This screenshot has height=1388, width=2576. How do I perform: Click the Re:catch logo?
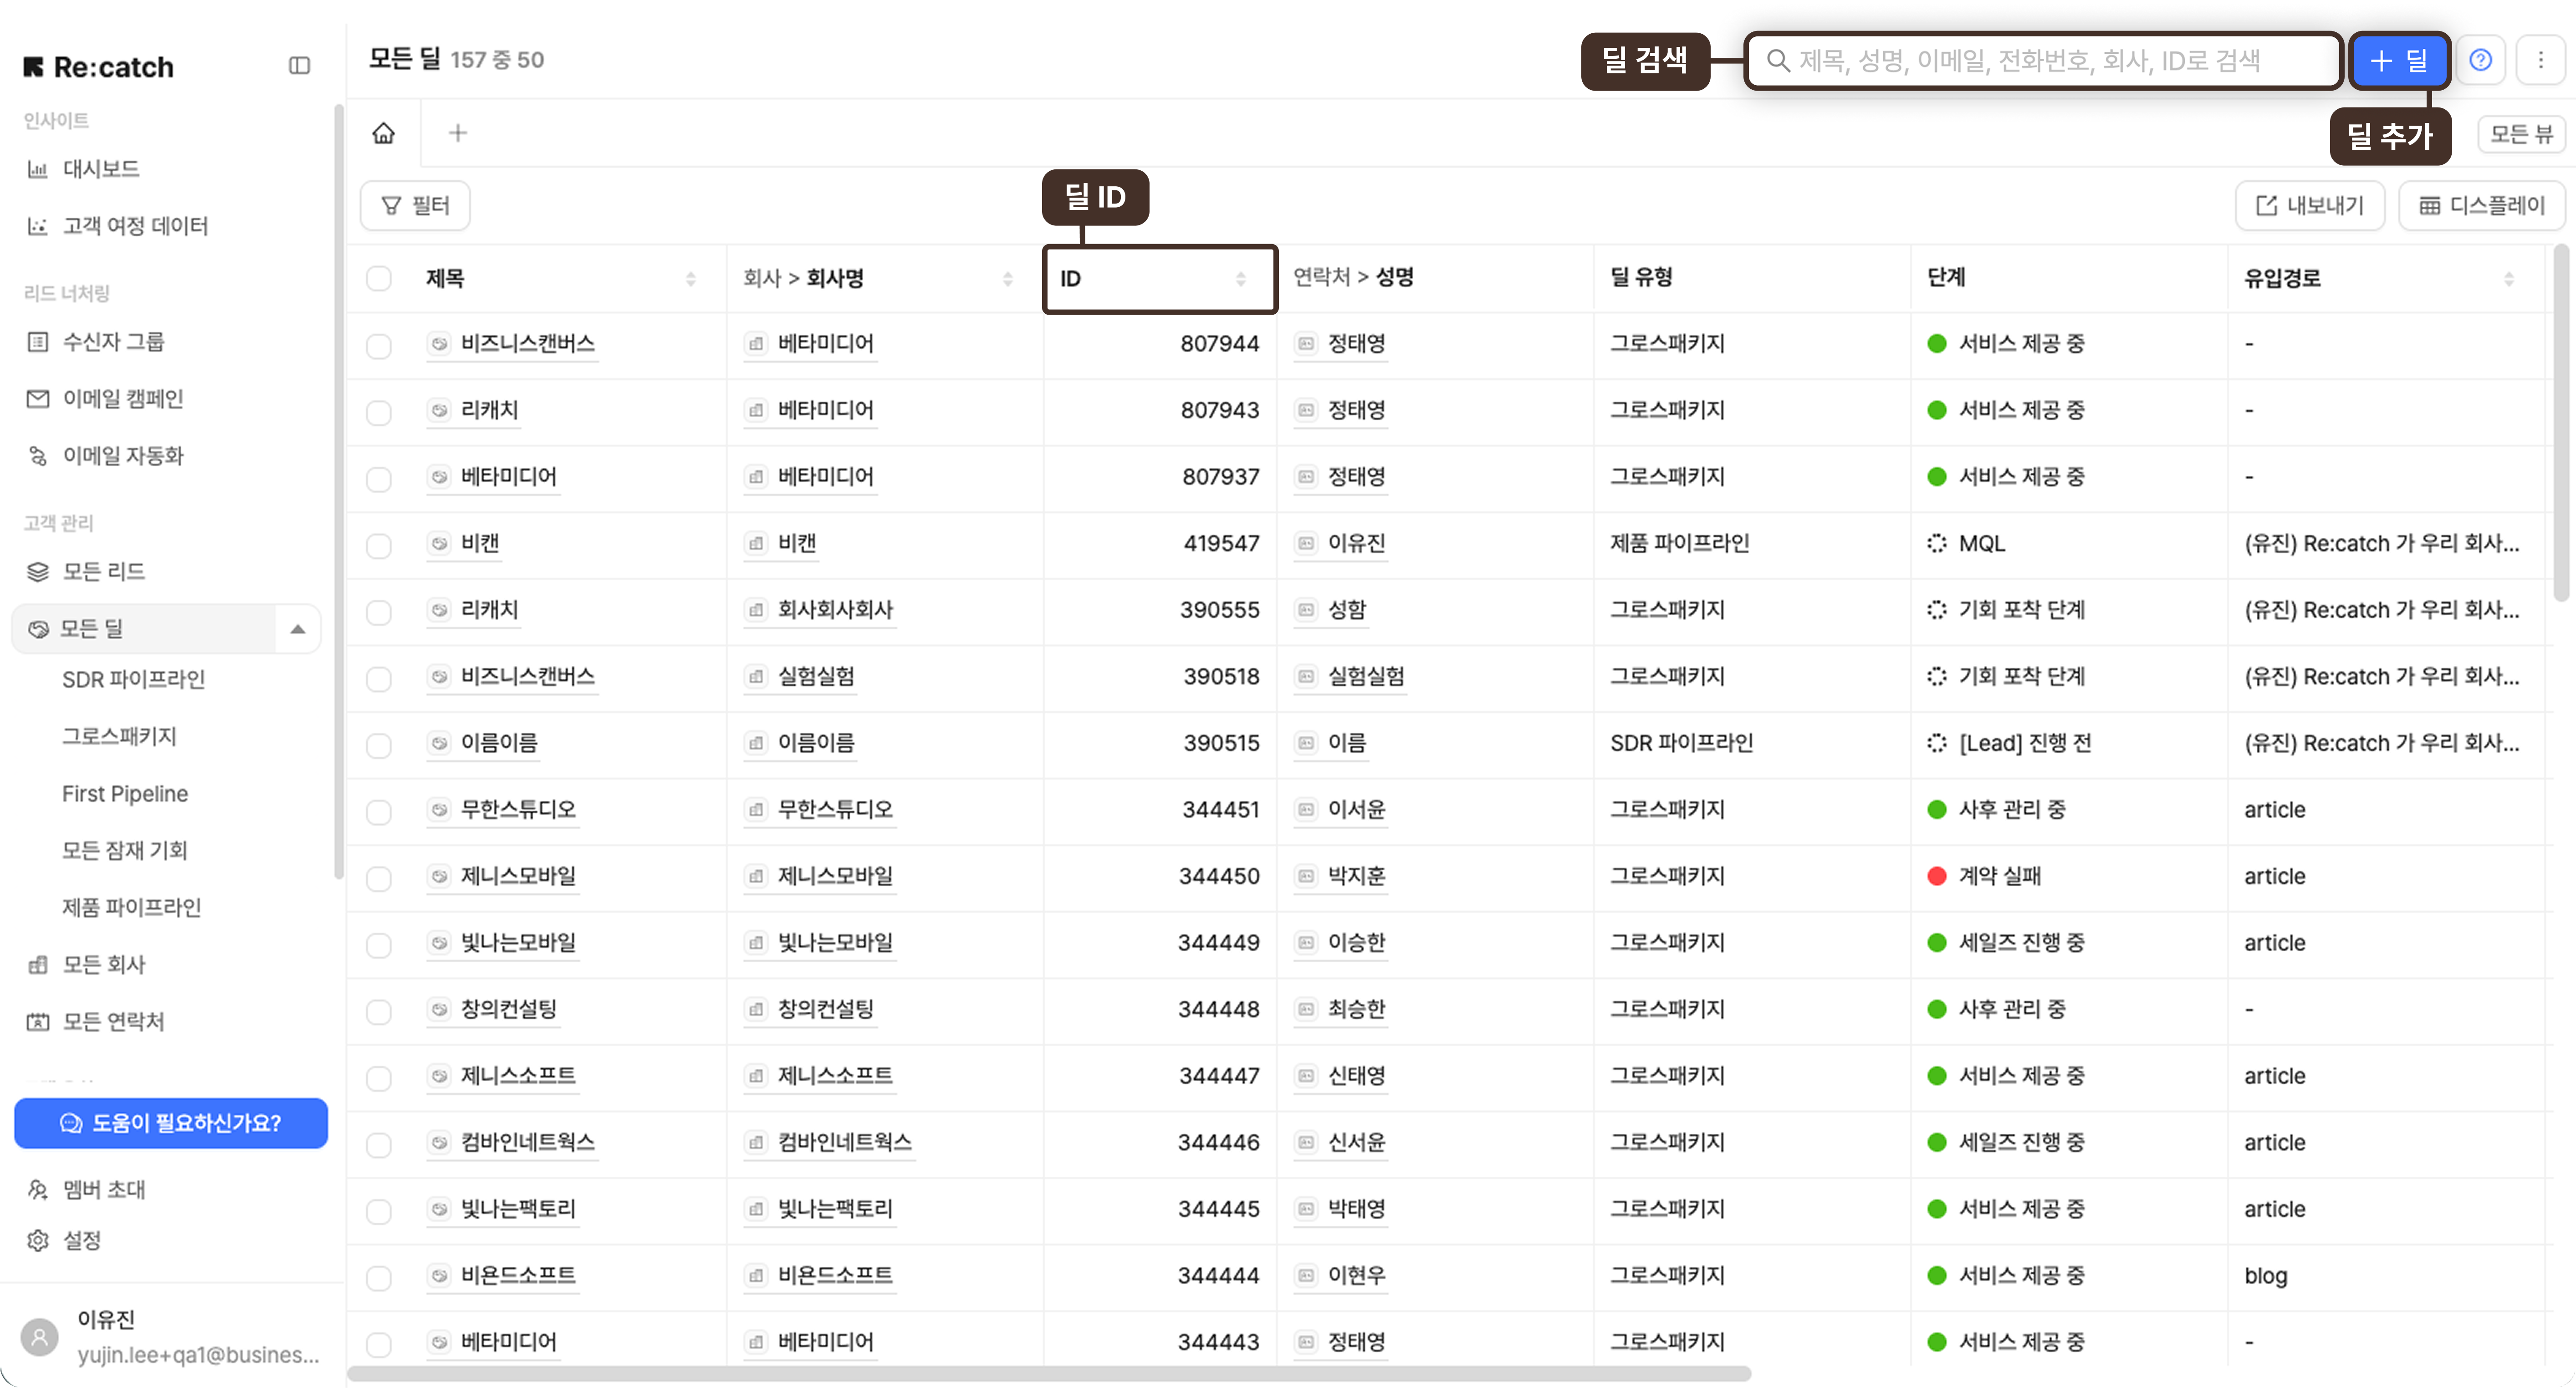click(x=98, y=67)
